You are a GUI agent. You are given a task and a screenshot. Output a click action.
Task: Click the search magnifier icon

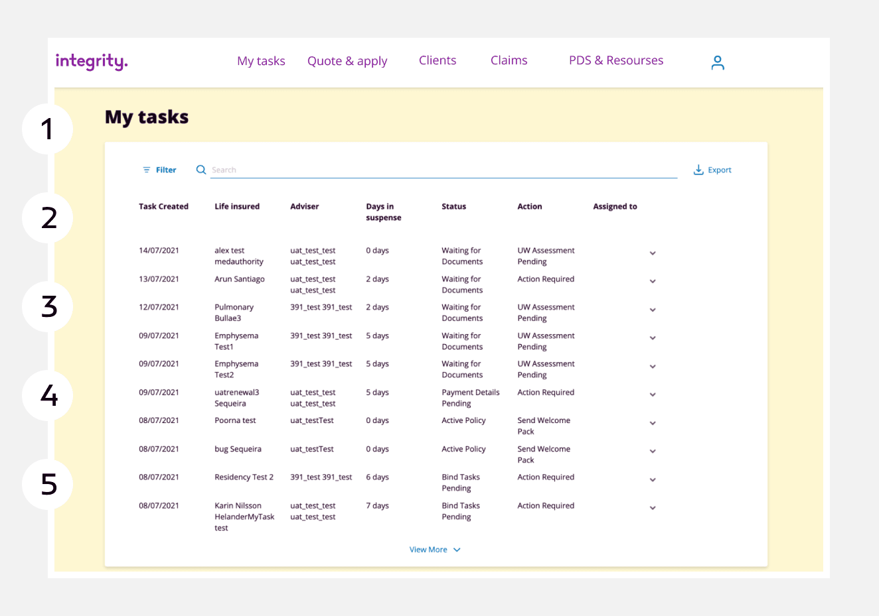pyautogui.click(x=201, y=170)
